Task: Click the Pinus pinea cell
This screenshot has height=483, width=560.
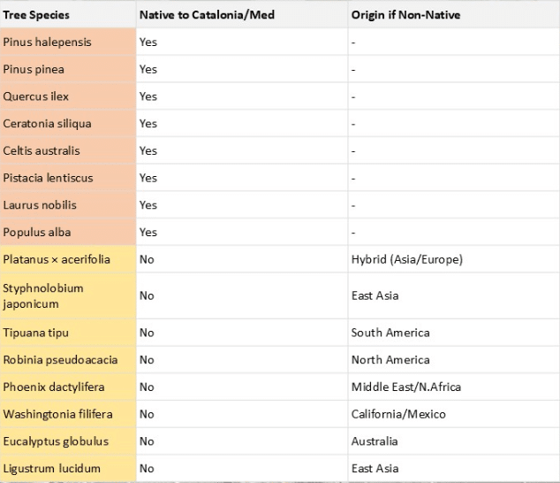Action: (x=34, y=69)
